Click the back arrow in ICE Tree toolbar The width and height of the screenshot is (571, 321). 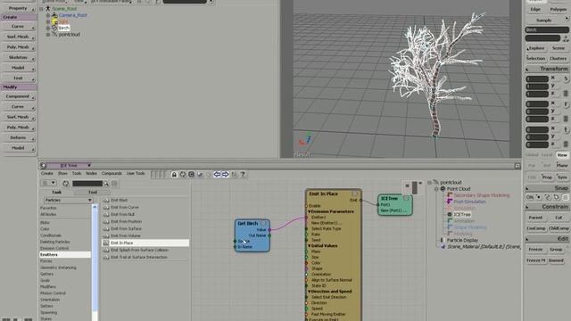pyautogui.click(x=217, y=175)
